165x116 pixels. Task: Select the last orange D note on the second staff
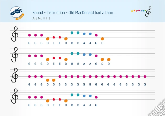coord(108,60)
